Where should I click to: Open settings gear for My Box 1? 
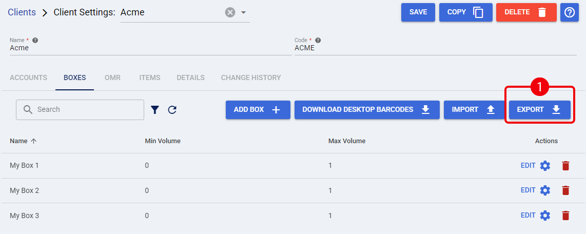pos(545,166)
